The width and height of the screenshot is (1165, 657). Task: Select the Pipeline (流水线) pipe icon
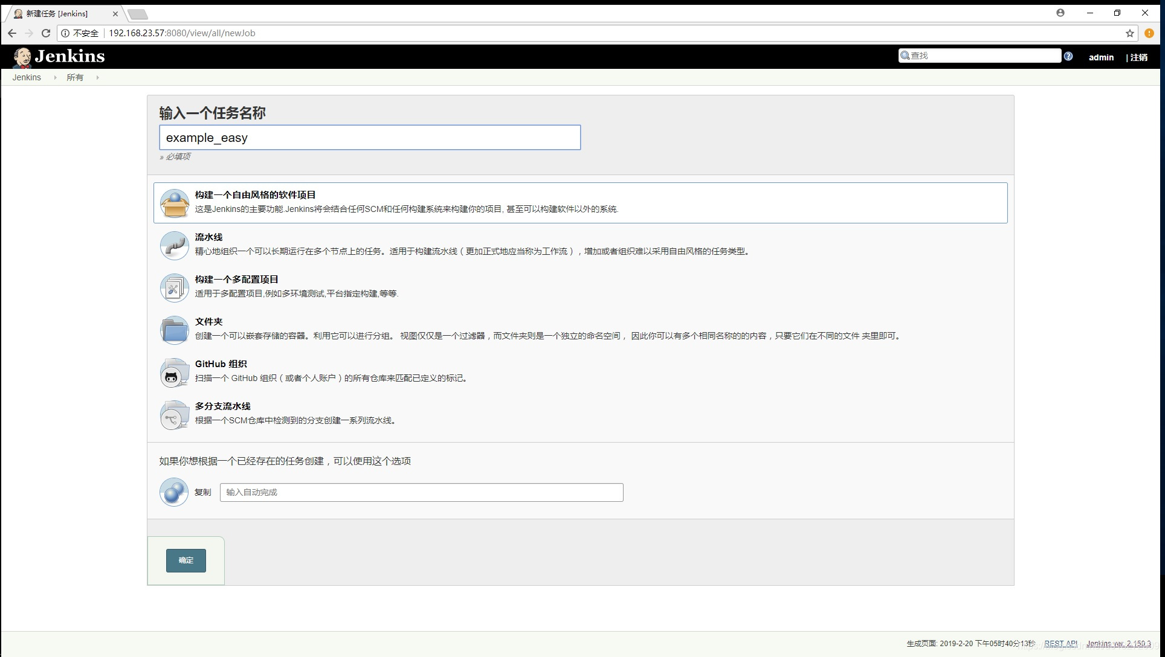[x=175, y=245]
